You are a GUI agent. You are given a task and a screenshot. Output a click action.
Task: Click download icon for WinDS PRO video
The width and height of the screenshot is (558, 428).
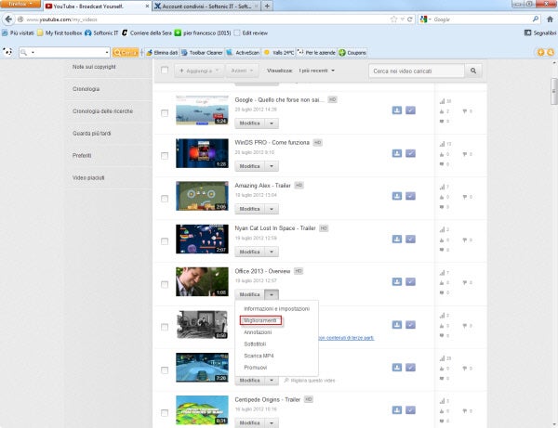point(397,153)
